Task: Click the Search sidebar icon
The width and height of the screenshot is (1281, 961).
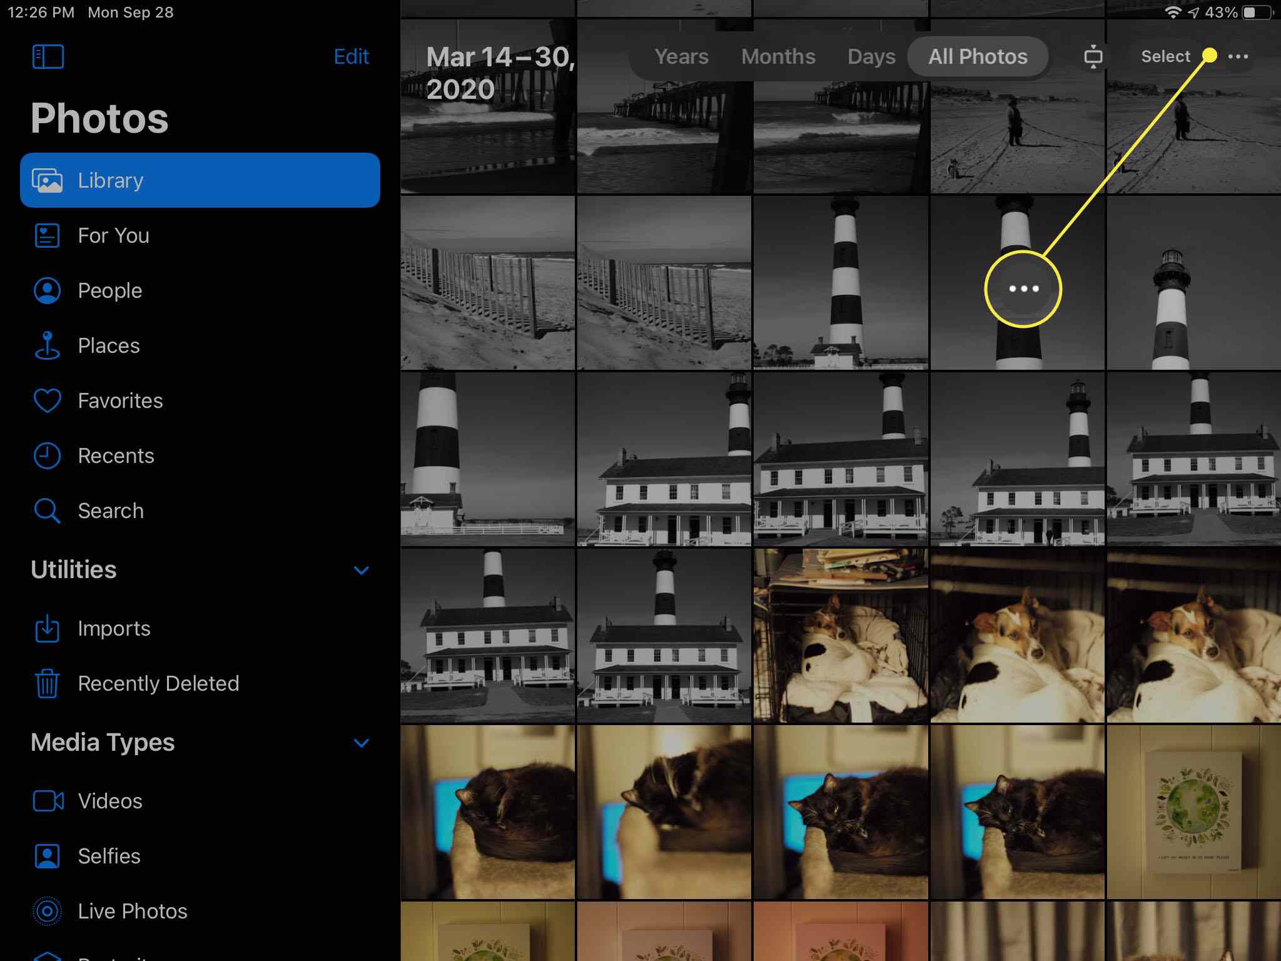Action: pos(48,510)
